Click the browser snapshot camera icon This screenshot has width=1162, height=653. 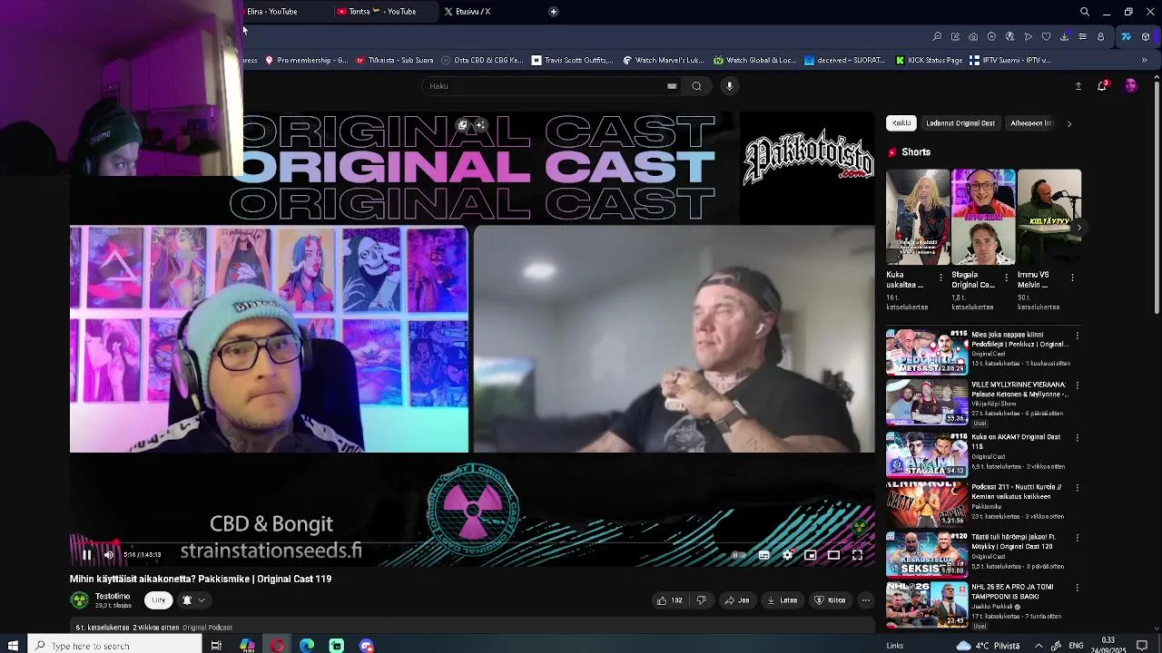[x=973, y=37]
